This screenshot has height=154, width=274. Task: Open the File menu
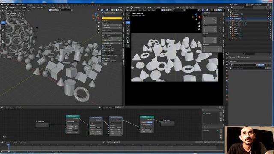5,5
